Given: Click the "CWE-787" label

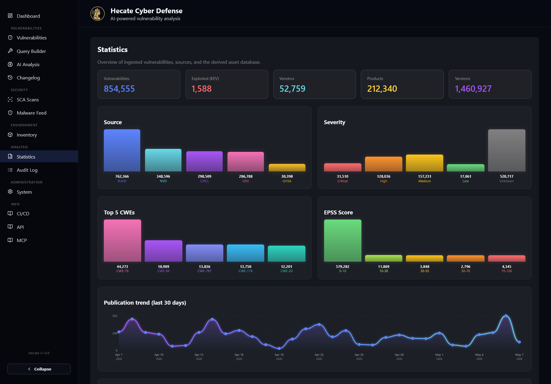Looking at the screenshot, I should click(205, 271).
